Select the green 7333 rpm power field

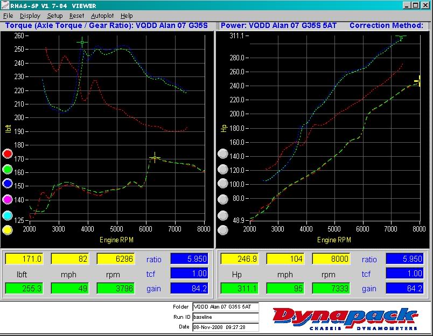331,288
